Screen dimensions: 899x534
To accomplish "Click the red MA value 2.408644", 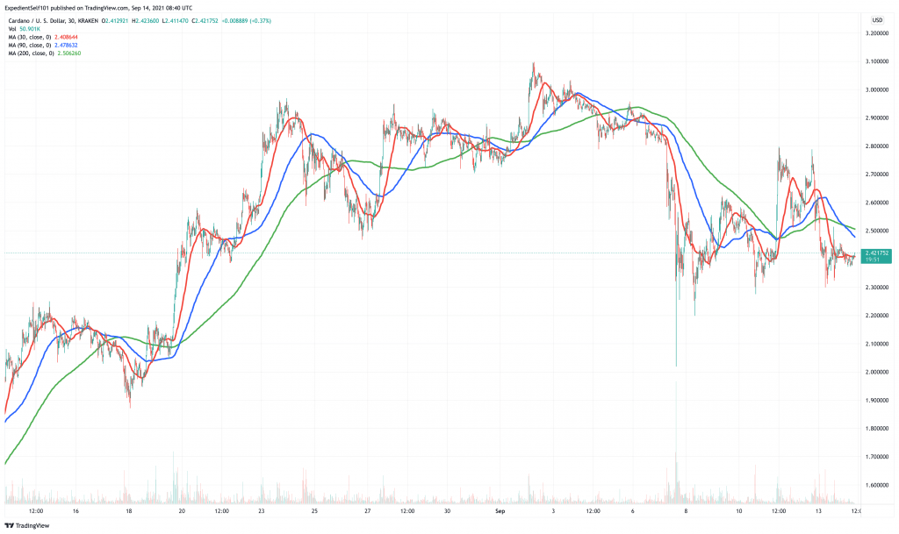I will 66,37.
